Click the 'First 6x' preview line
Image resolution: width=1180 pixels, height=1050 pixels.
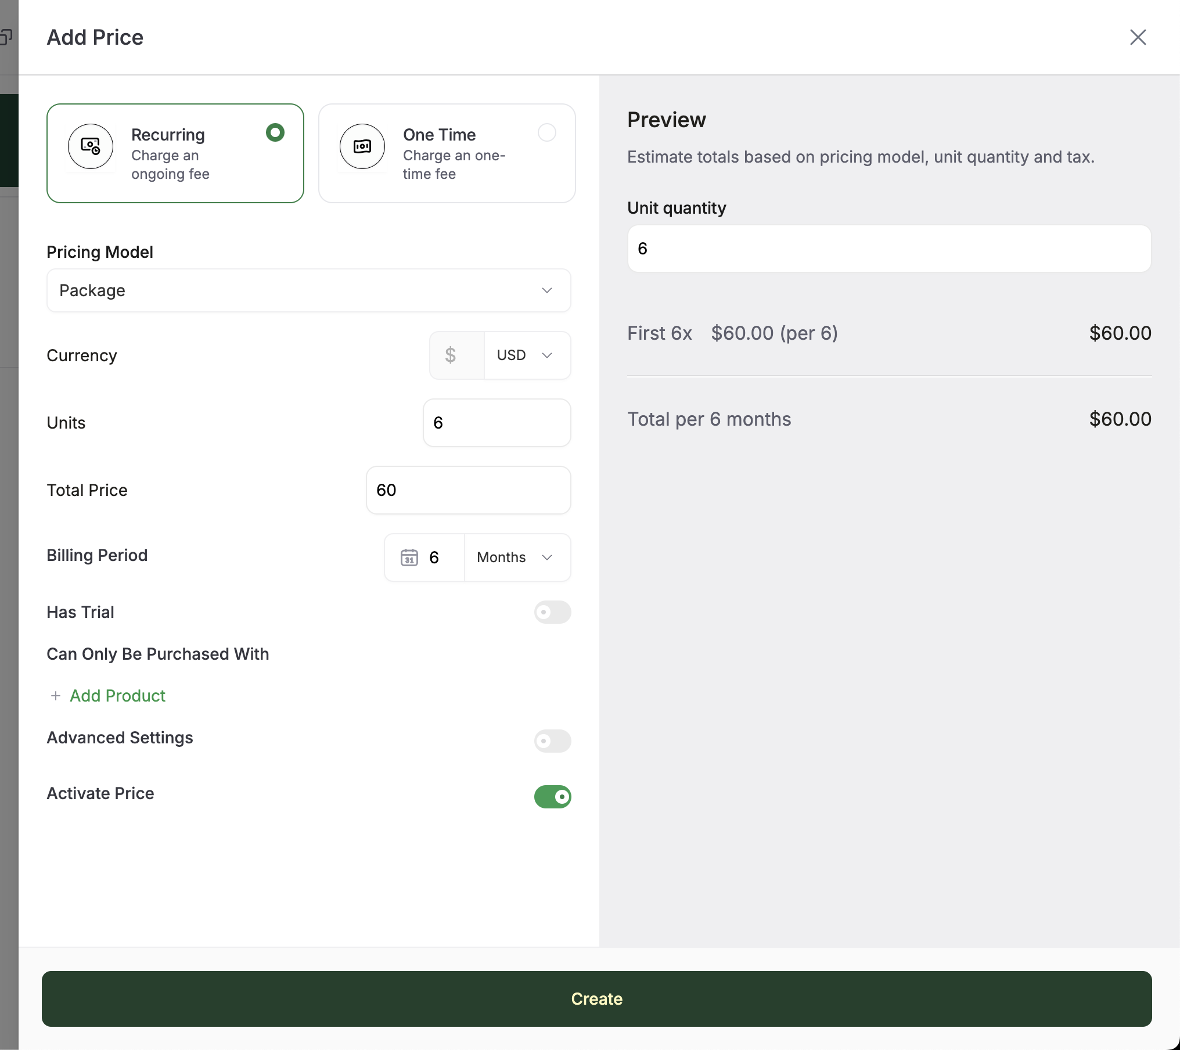(x=660, y=333)
